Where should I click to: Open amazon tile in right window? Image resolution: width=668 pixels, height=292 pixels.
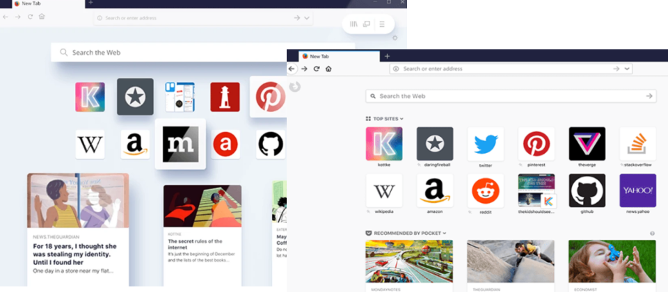pos(434,190)
